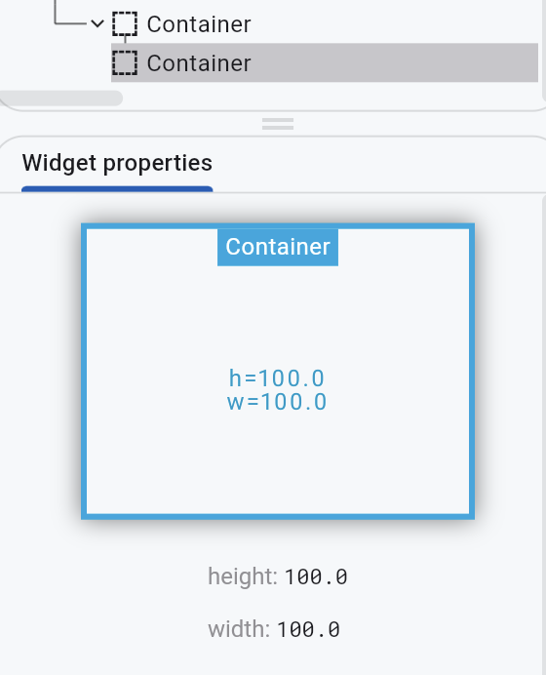Click the properties panel vertical scrollbar

(544, 435)
